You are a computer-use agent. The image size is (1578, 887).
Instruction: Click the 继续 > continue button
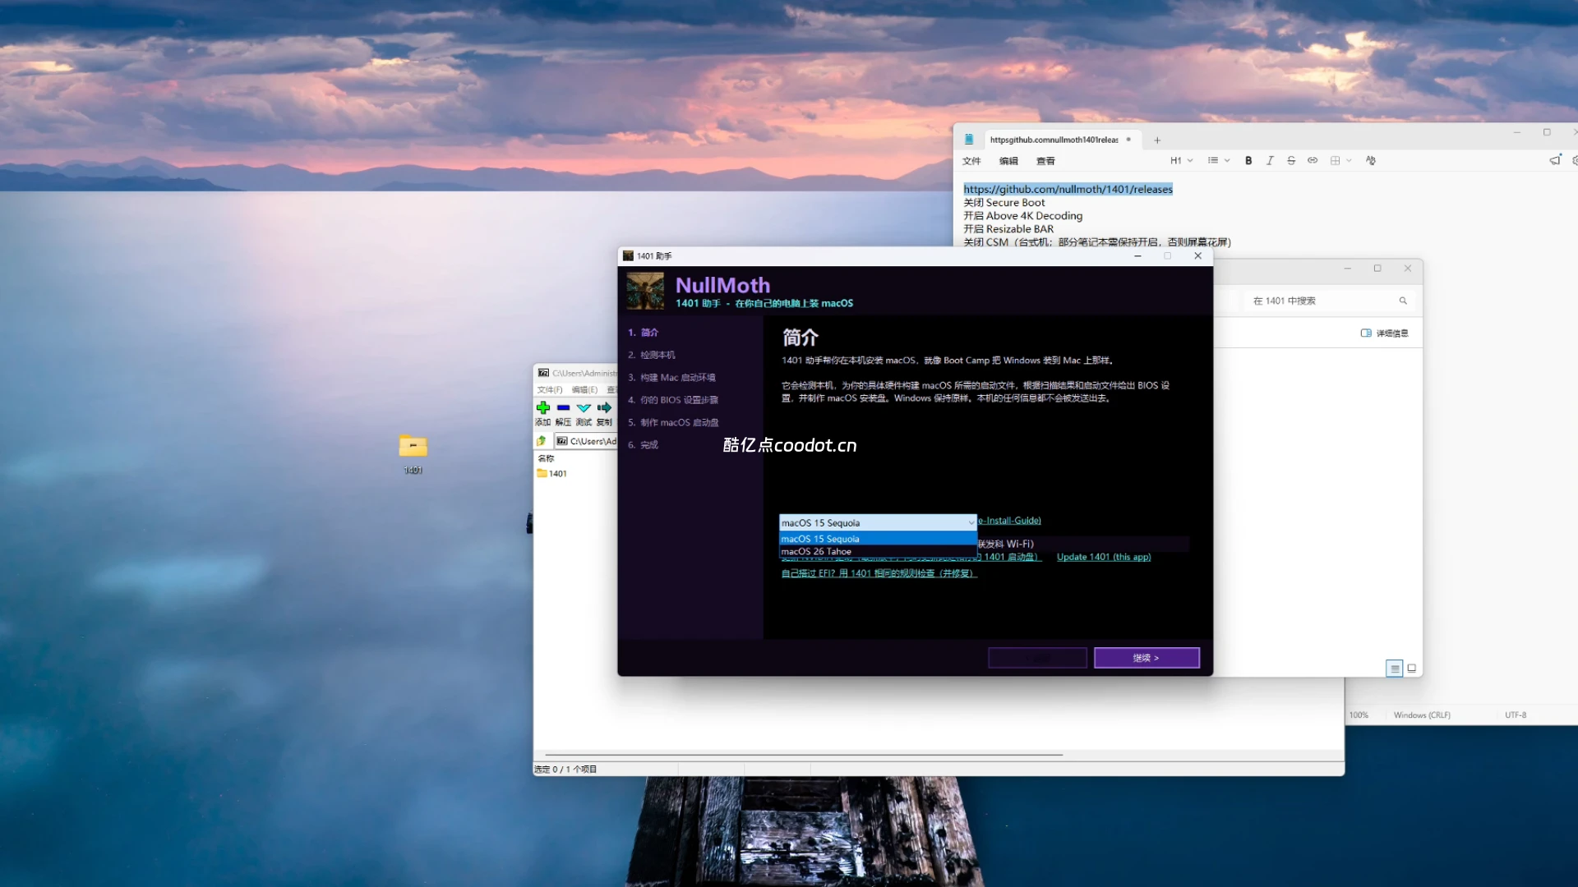(1147, 658)
